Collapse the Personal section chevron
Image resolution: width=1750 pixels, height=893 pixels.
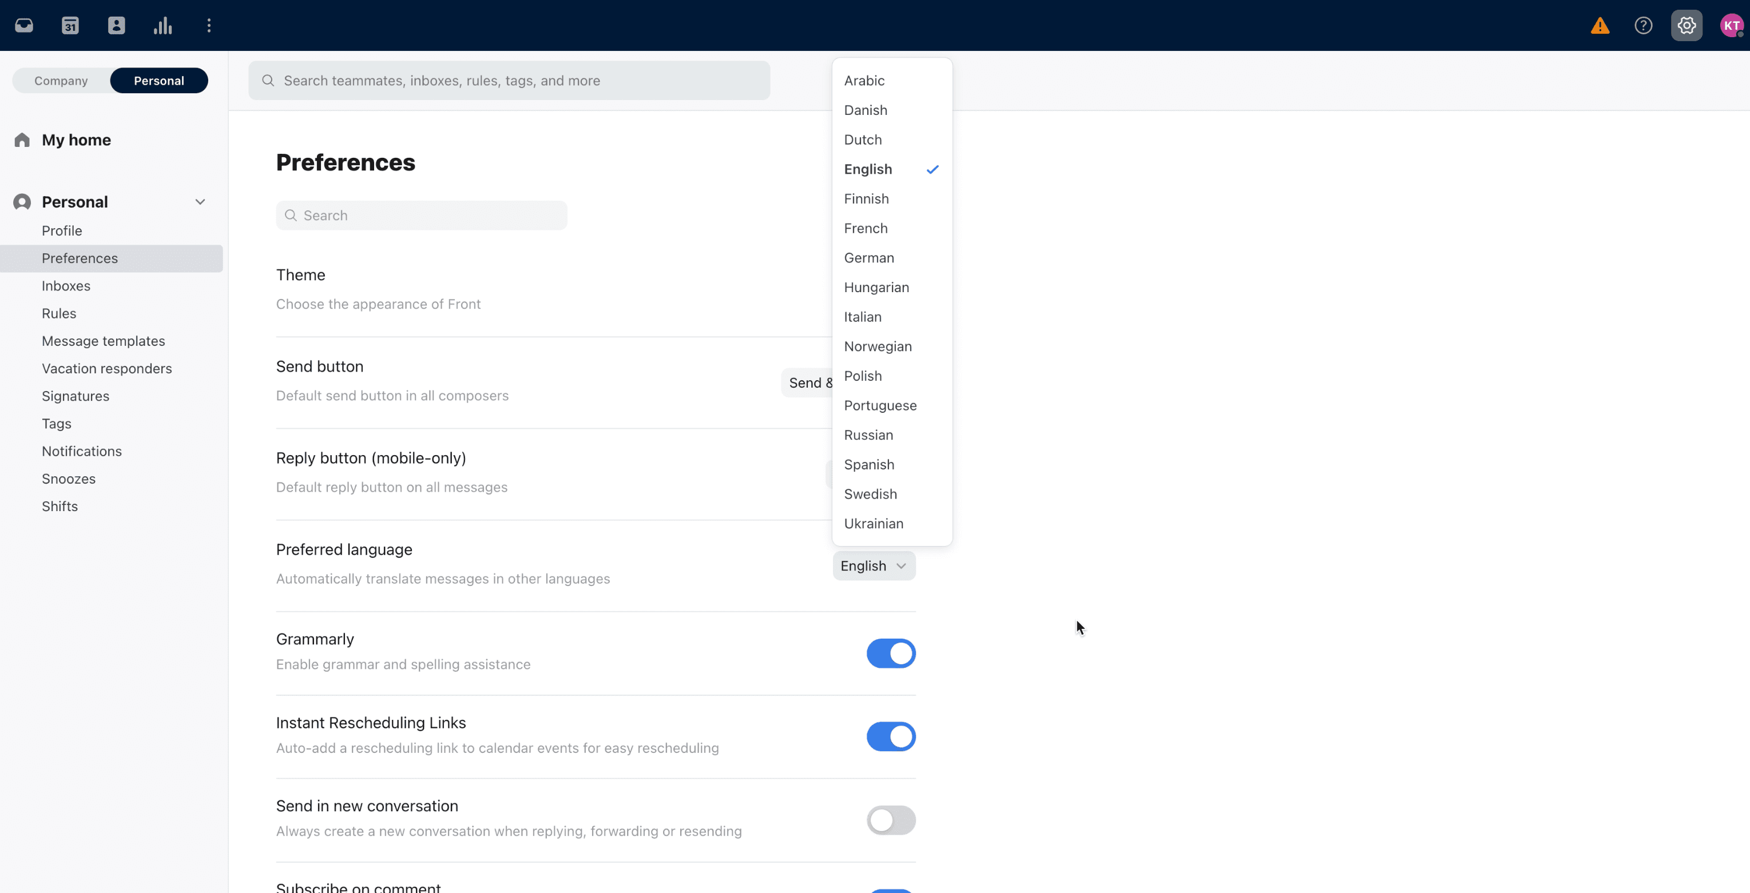(x=200, y=202)
